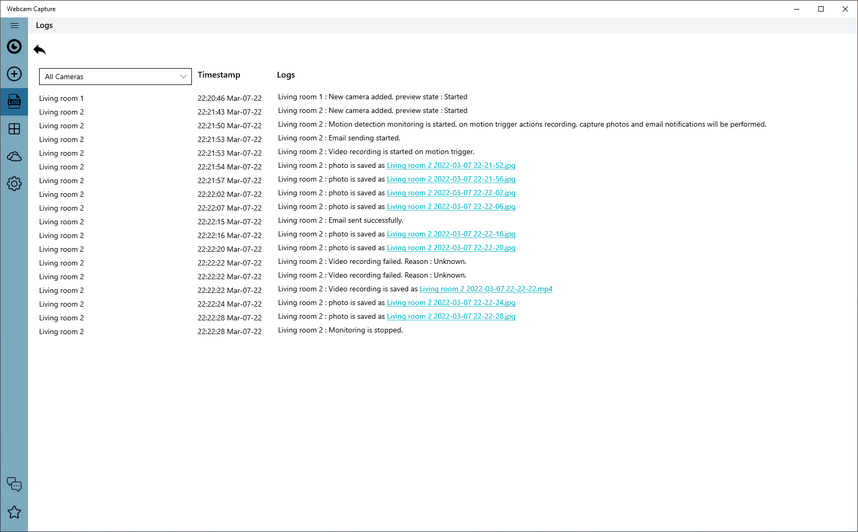858x532 pixels.
Task: Open the feedback chat icon
Action: click(14, 484)
